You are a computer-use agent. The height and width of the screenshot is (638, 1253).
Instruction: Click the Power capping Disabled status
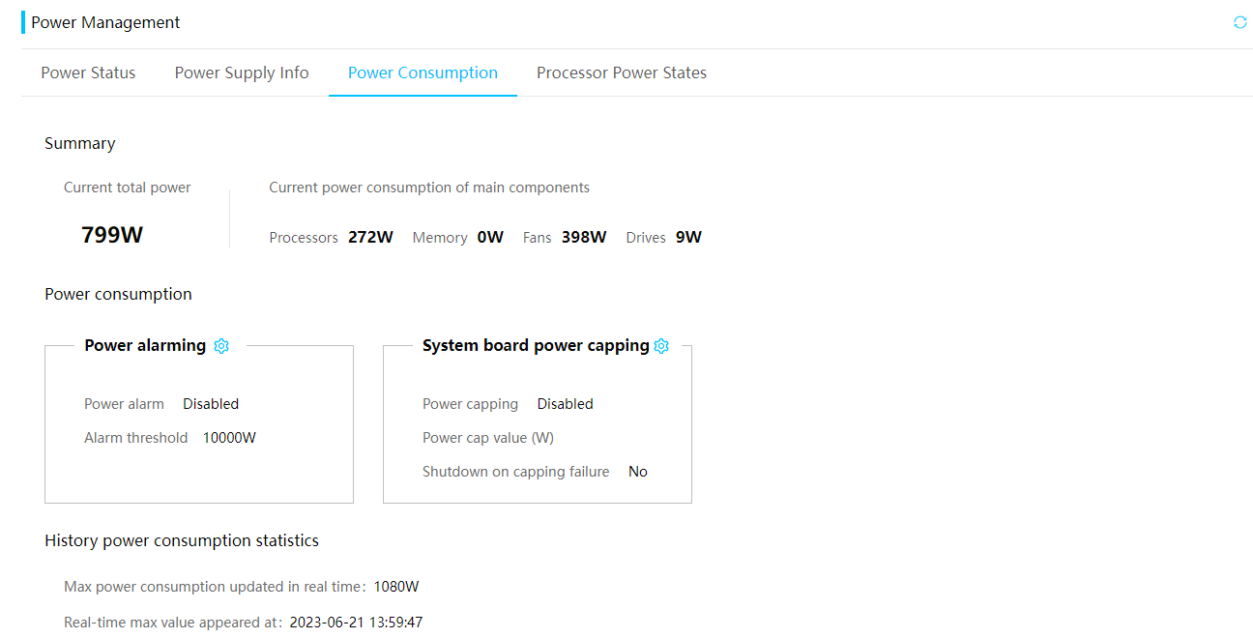566,404
